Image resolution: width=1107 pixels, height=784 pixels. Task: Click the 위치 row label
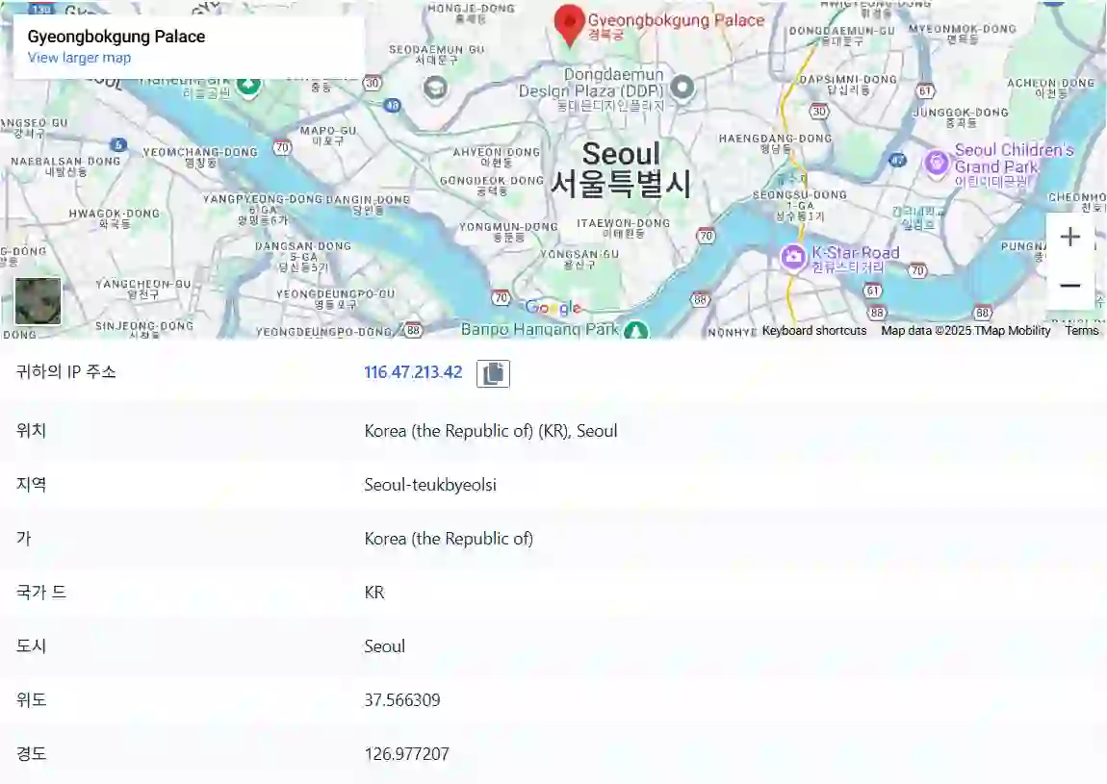click(x=31, y=430)
